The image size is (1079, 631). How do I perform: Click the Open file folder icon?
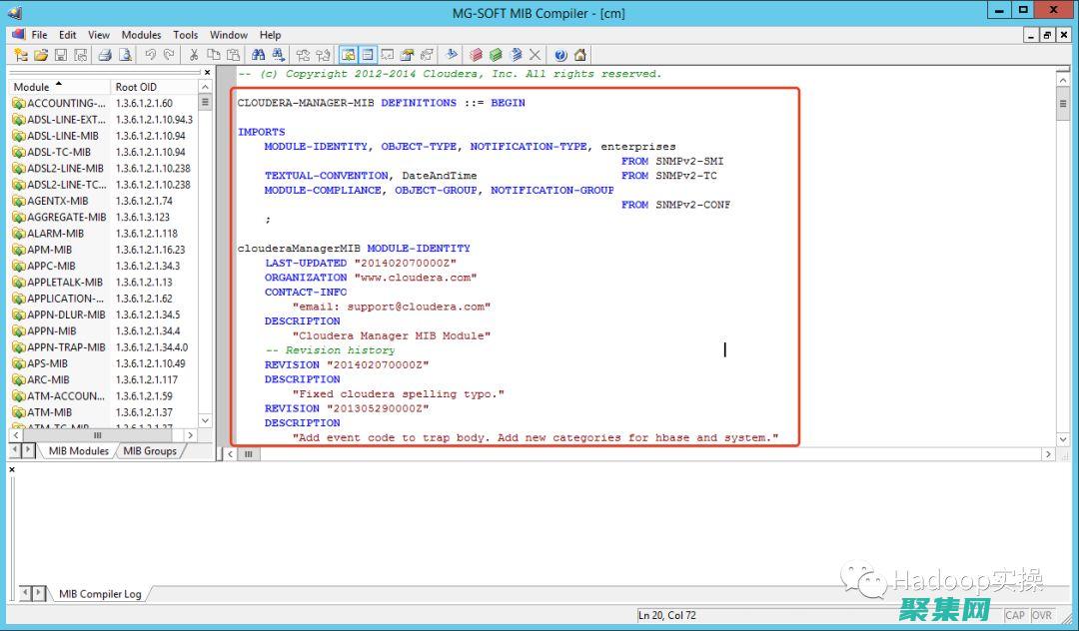click(x=41, y=55)
